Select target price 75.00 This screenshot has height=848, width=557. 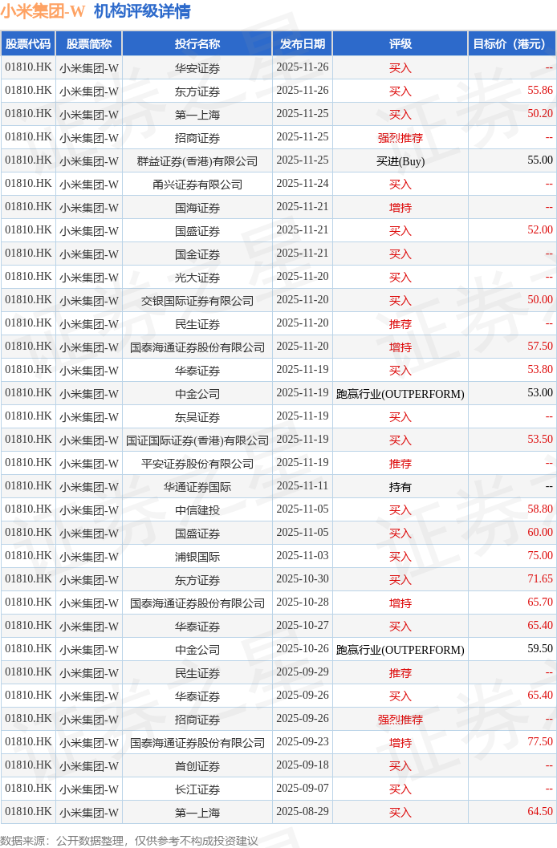click(539, 555)
